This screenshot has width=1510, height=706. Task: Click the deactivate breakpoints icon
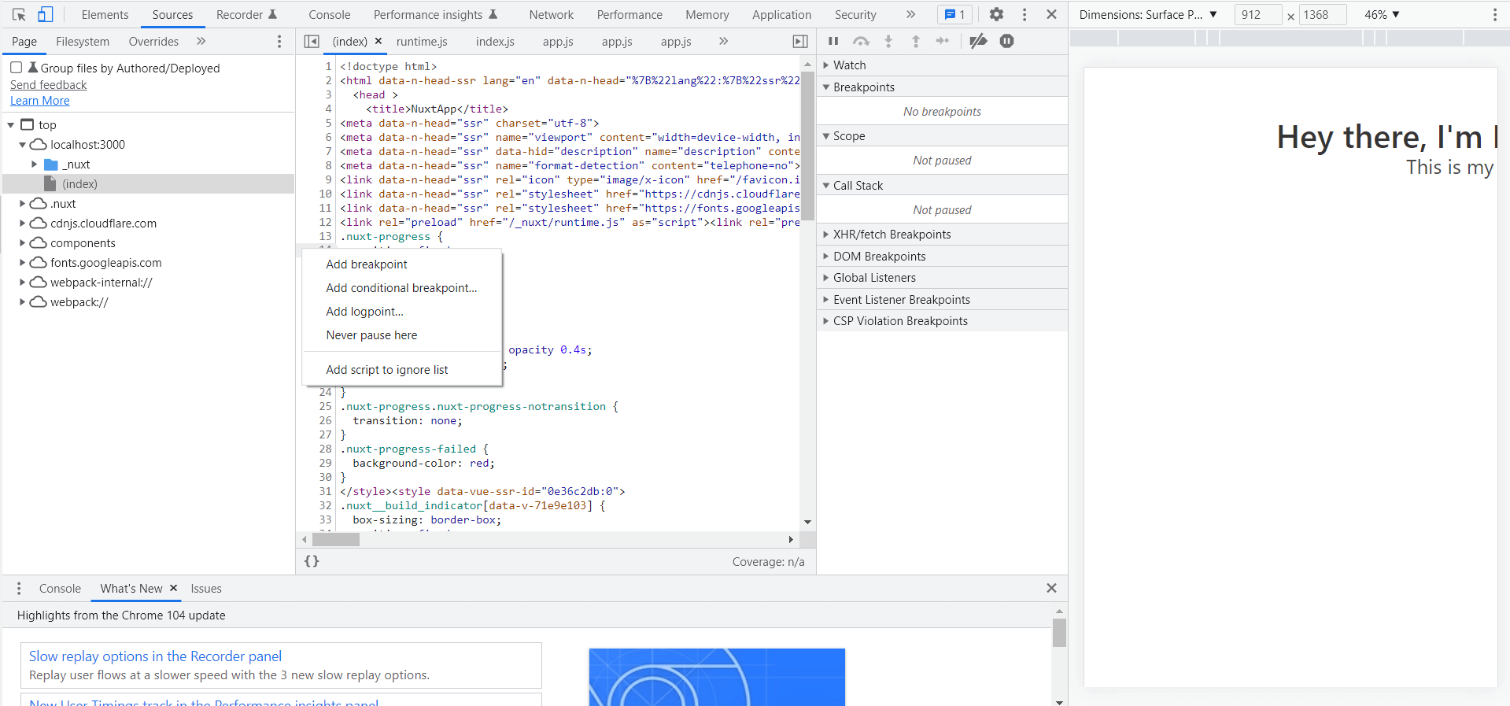(x=977, y=41)
